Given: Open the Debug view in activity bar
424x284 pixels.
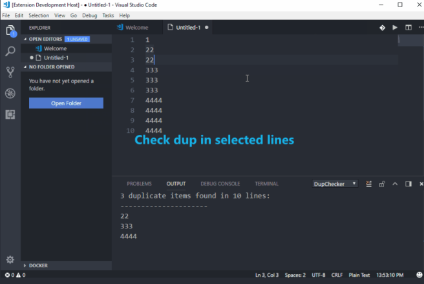Looking at the screenshot, I should (x=10, y=94).
